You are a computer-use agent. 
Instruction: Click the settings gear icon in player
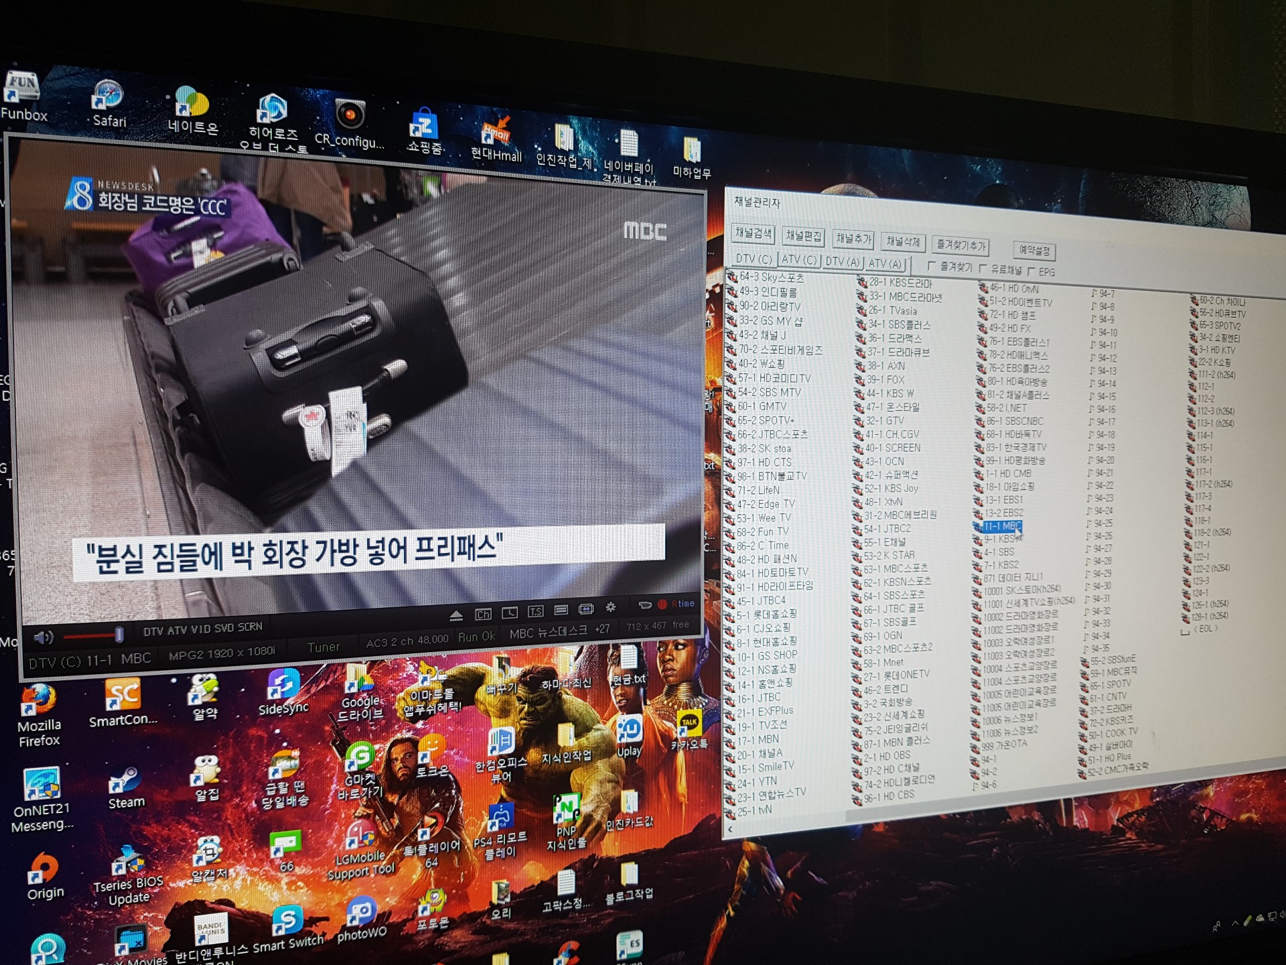[x=610, y=607]
